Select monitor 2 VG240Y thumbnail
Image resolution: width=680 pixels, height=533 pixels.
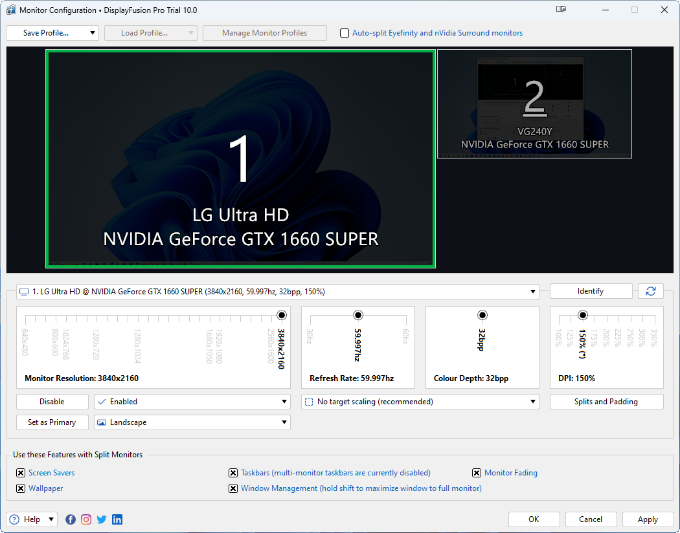(534, 103)
